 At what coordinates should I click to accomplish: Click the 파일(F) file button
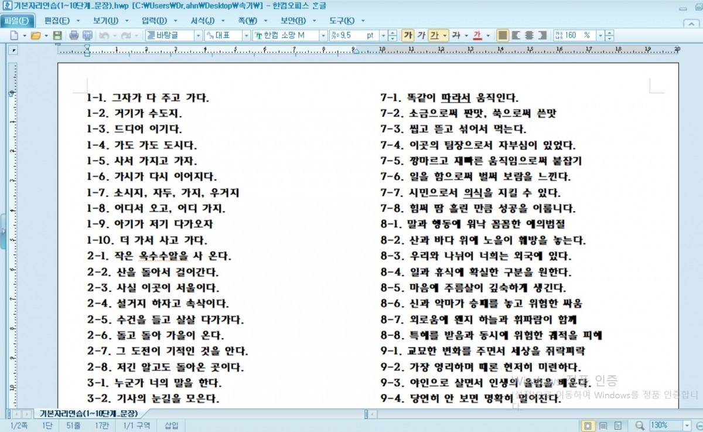(x=16, y=21)
